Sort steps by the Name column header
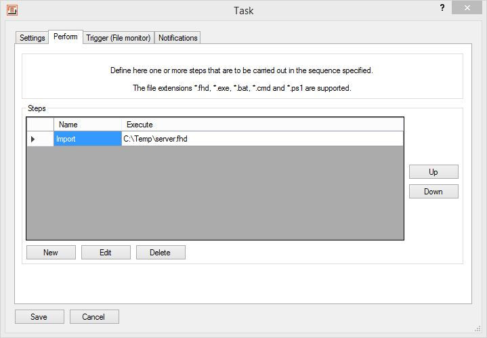Viewport: 487px width, 338px height. pos(87,125)
